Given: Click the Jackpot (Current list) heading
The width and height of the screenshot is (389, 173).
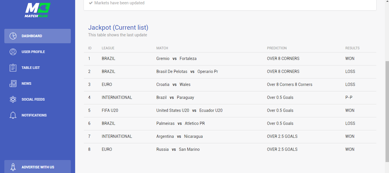Looking at the screenshot, I should pos(118,27).
